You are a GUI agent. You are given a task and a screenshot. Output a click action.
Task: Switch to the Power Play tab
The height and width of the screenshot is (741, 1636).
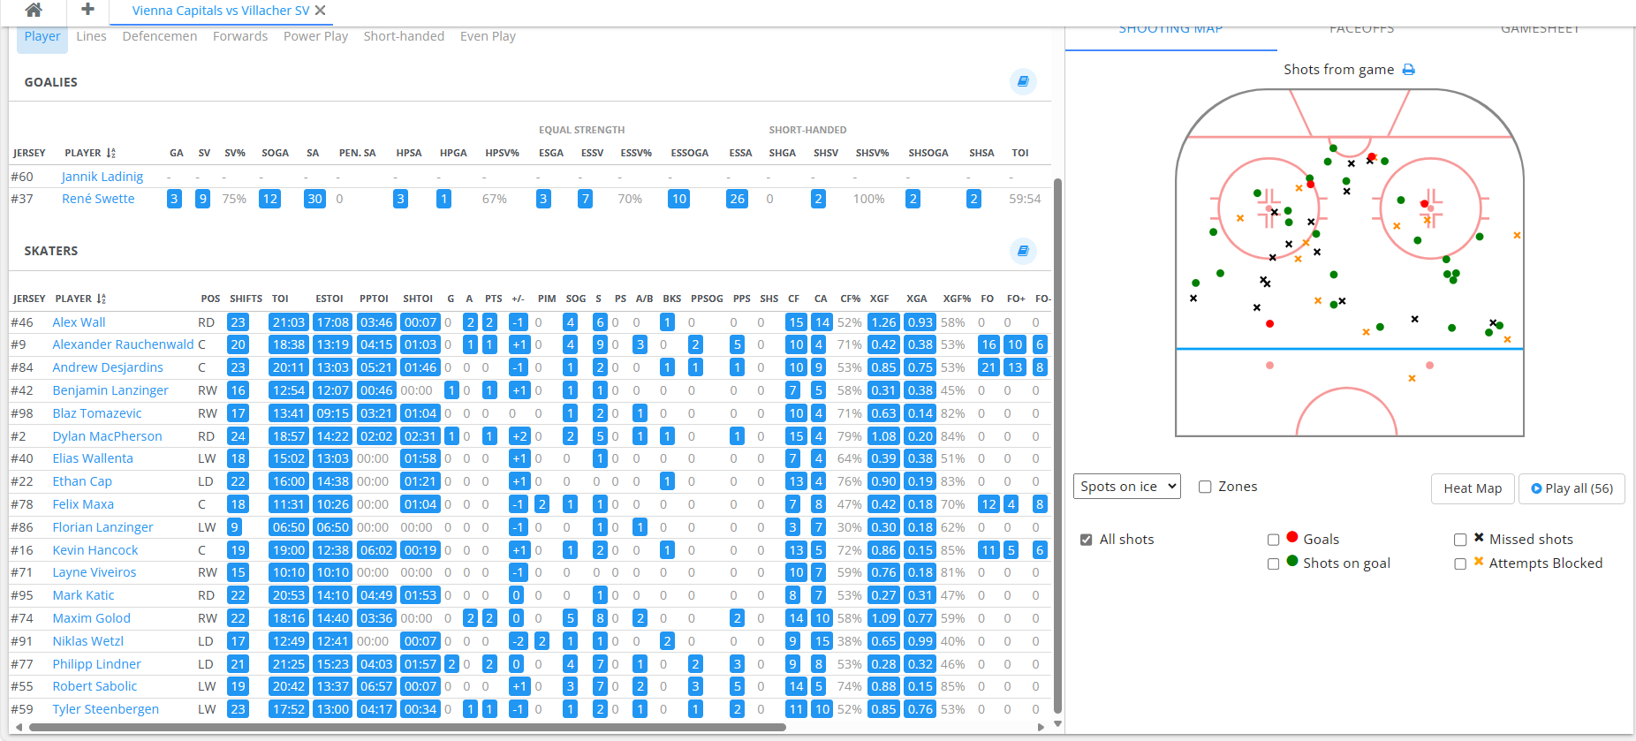pyautogui.click(x=315, y=36)
